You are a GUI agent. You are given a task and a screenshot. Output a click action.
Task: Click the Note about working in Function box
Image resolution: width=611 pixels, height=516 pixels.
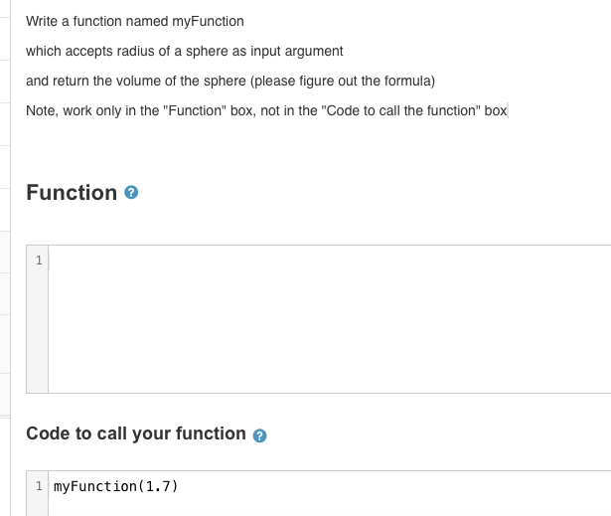point(266,110)
